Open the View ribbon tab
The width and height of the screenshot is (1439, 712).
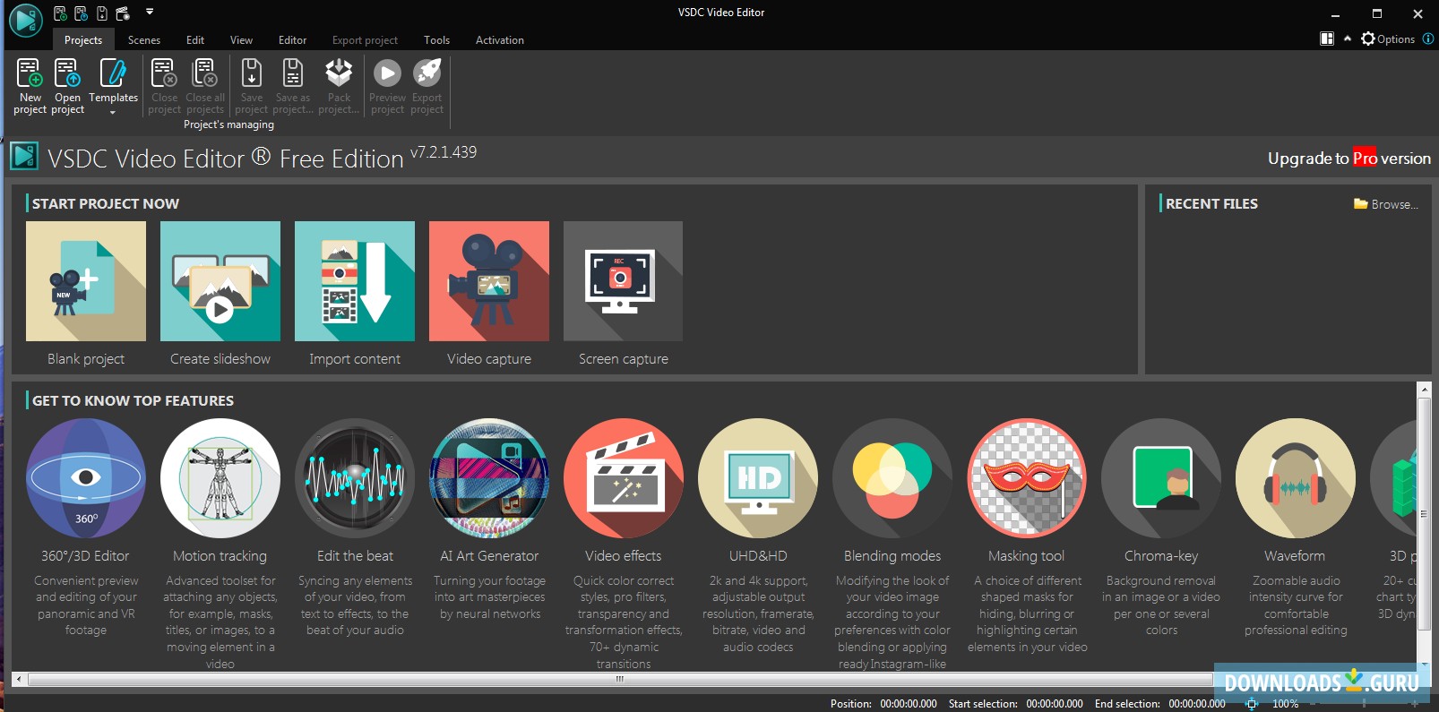(x=241, y=39)
